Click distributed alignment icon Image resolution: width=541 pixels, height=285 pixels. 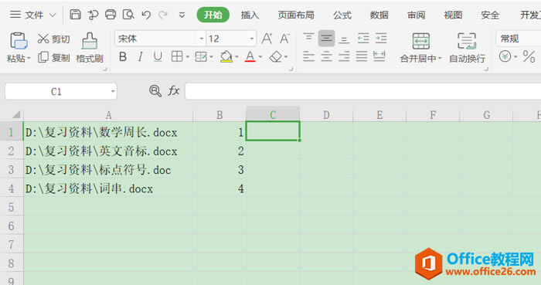(379, 56)
